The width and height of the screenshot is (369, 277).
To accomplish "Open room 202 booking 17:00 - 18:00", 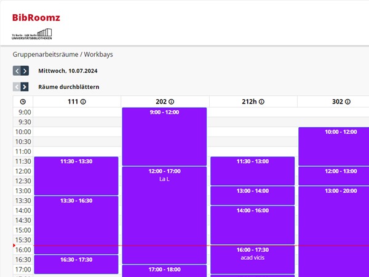I will pyautogui.click(x=164, y=271).
